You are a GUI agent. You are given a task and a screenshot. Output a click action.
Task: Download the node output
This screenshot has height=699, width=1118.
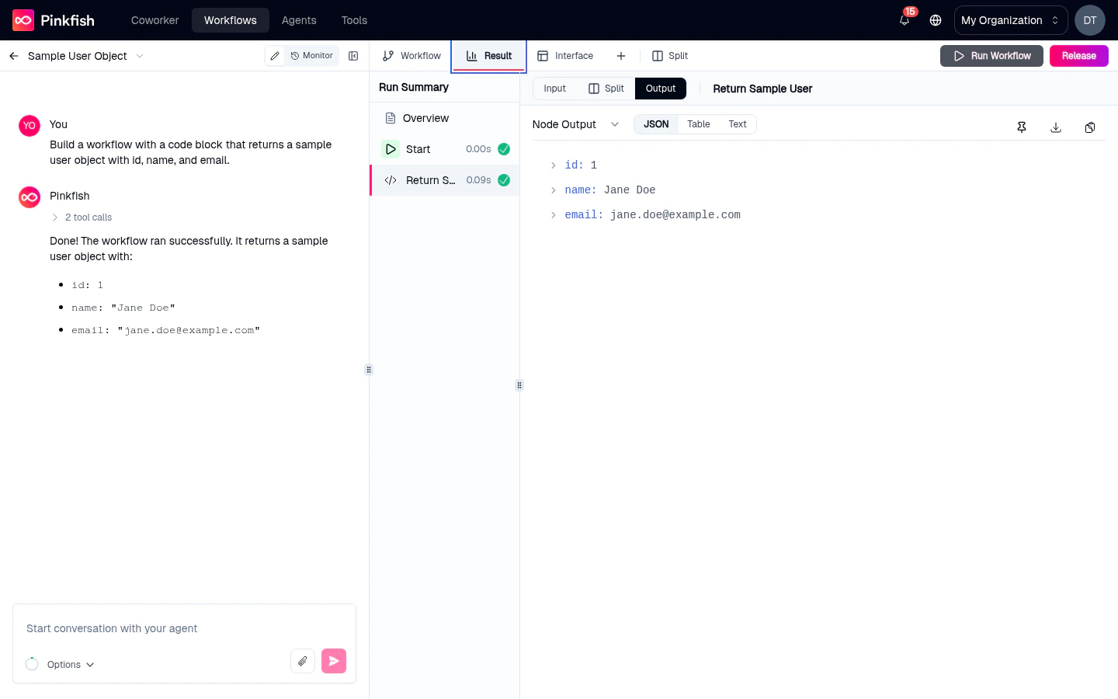coord(1056,127)
